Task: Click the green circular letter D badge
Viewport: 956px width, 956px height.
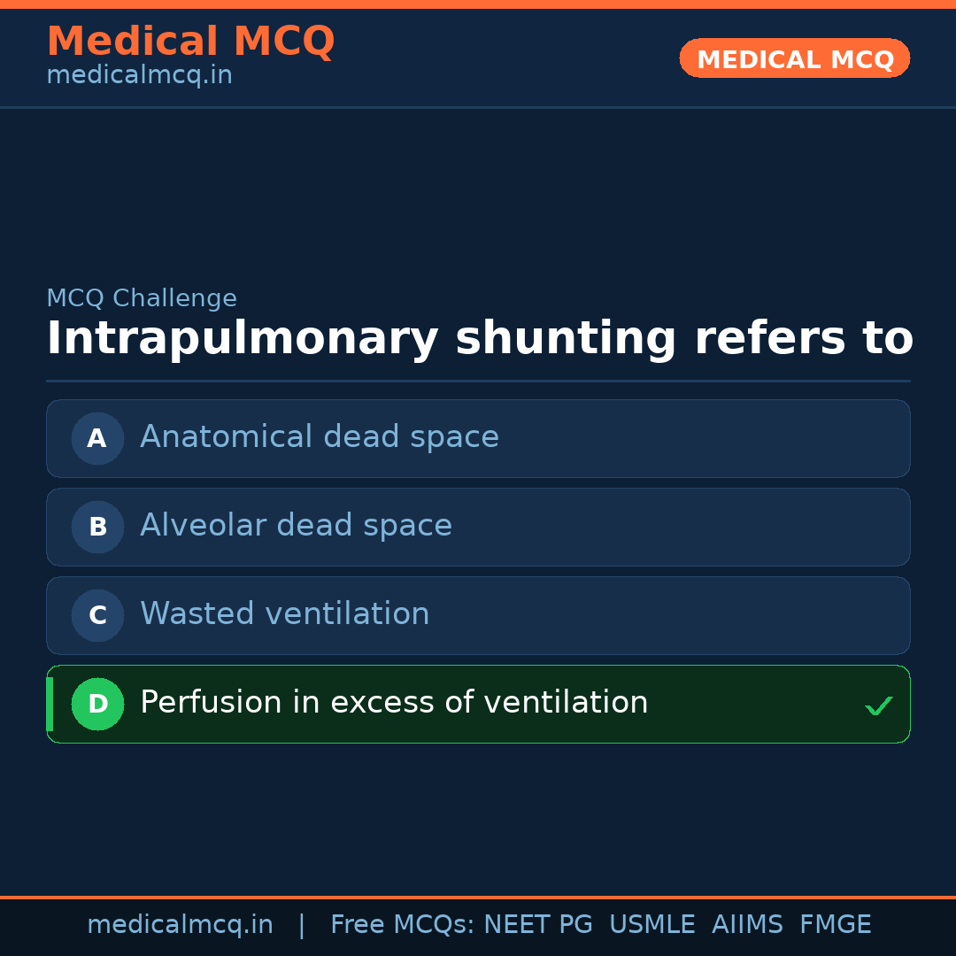Action: click(x=97, y=704)
